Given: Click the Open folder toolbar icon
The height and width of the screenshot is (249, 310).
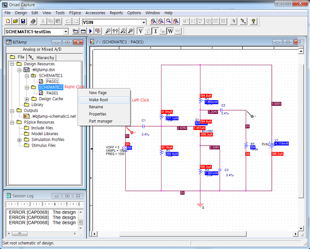Looking at the screenshot, I should click(15, 21).
